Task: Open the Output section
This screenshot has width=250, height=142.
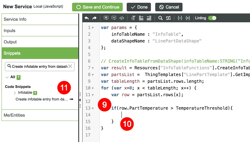Action: point(40,42)
